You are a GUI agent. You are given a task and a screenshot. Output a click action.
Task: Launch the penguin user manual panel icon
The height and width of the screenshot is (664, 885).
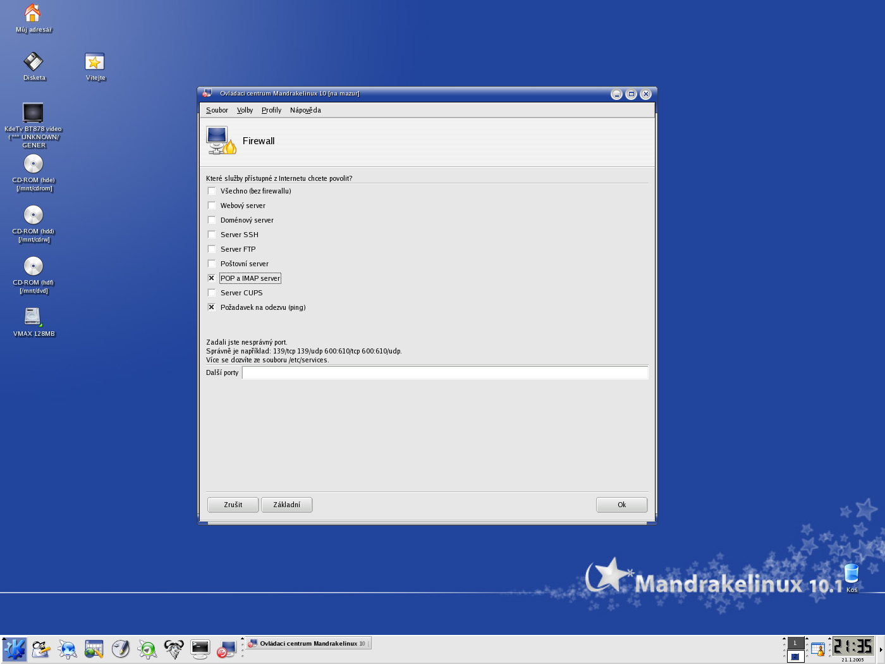[41, 649]
